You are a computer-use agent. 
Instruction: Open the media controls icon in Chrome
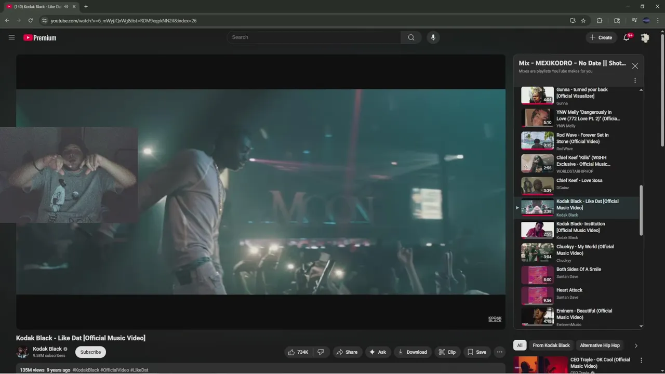(x=634, y=21)
